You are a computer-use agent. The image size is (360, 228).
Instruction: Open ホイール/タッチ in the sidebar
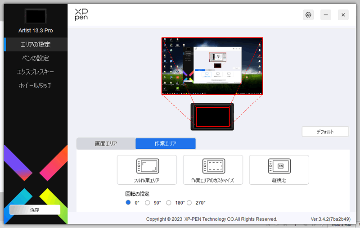pos(36,86)
